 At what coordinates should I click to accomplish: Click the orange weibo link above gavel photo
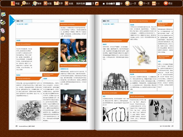tap(74, 65)
